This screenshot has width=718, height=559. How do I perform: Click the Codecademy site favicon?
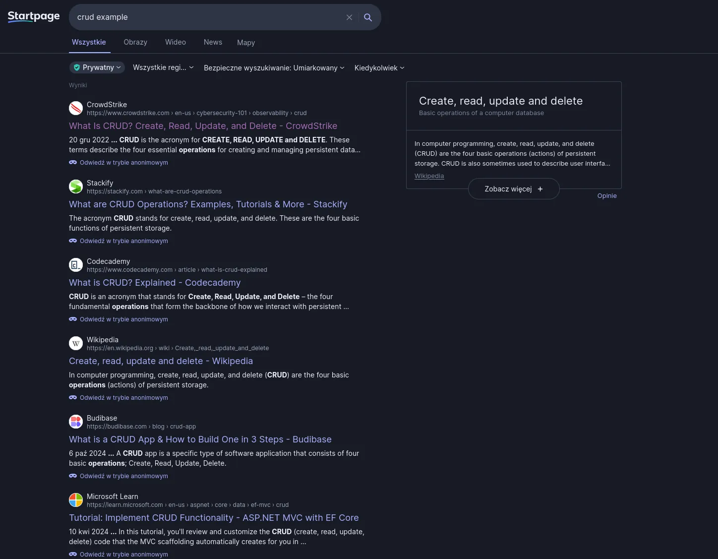click(76, 265)
